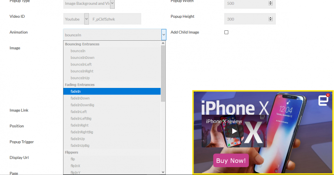
Task: Click the Engadget logo in the popup
Action: pos(323,100)
